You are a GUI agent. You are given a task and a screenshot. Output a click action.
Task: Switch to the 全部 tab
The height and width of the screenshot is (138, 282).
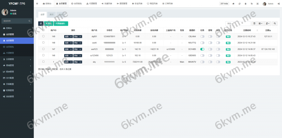(42, 15)
